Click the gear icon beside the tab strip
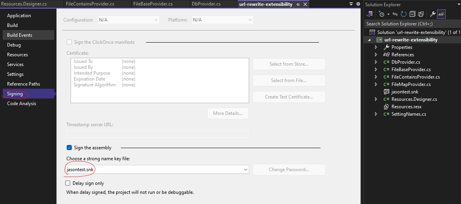The width and height of the screenshot is (461, 204). pyautogui.click(x=358, y=4)
